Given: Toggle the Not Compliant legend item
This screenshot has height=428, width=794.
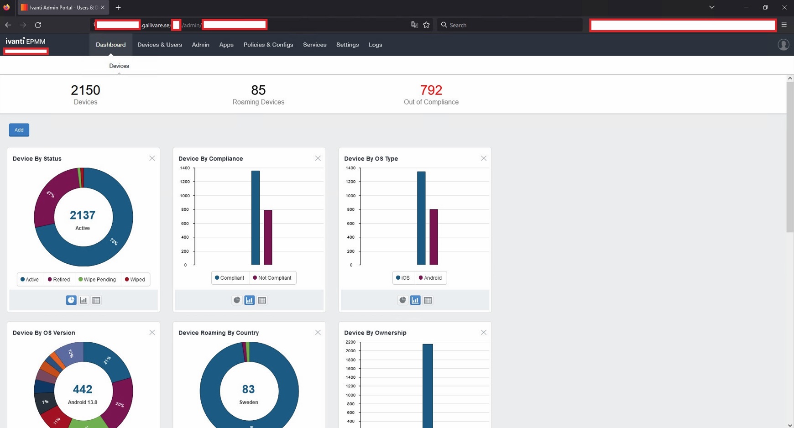Looking at the screenshot, I should pos(272,278).
